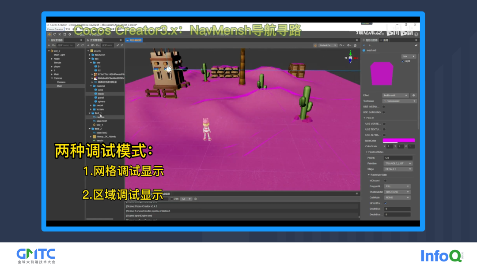477x268 pixels.
Task: Collapse the material folder in assets
Action: [x=91, y=86]
